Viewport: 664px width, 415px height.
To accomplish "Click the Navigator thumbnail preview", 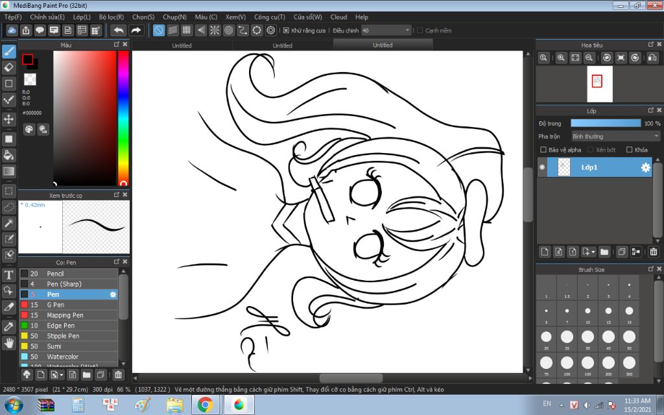I will (x=600, y=84).
